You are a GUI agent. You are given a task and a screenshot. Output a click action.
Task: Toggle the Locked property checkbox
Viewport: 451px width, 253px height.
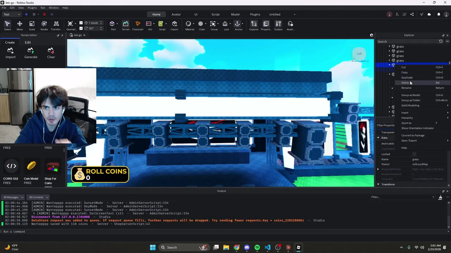(414, 154)
